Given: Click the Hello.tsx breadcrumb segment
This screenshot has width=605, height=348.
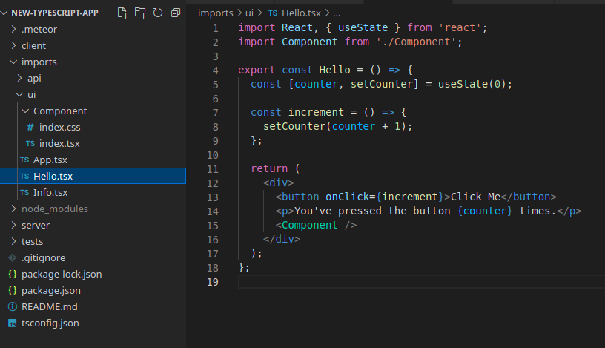Looking at the screenshot, I should coord(301,13).
